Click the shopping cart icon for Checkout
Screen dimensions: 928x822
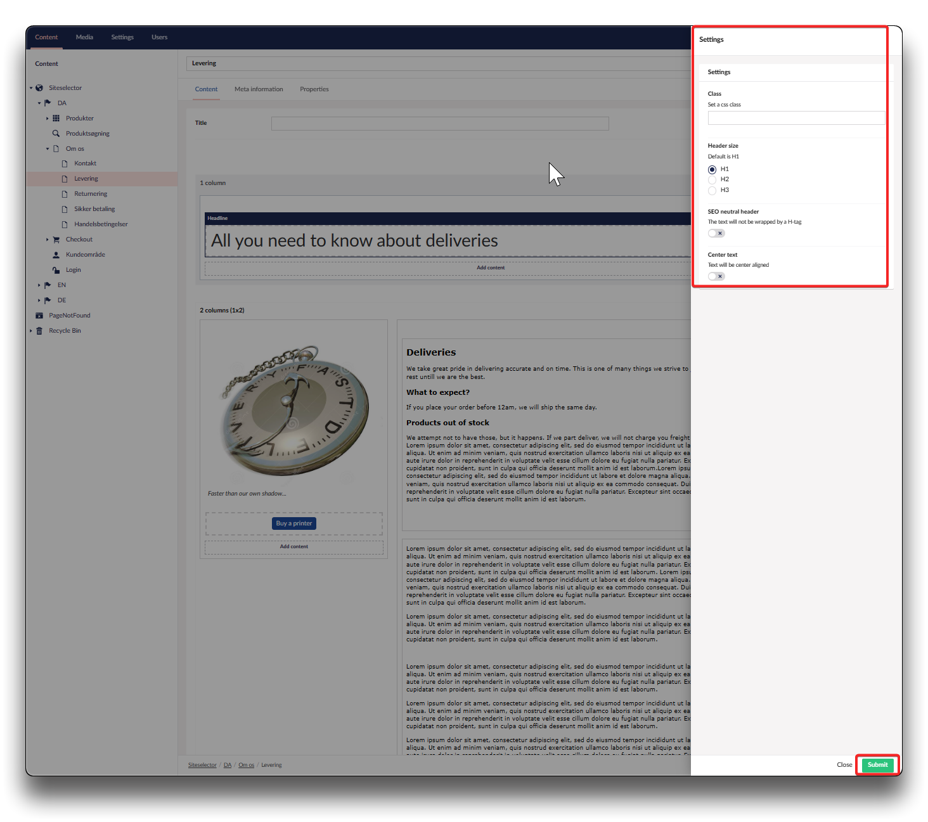[56, 240]
